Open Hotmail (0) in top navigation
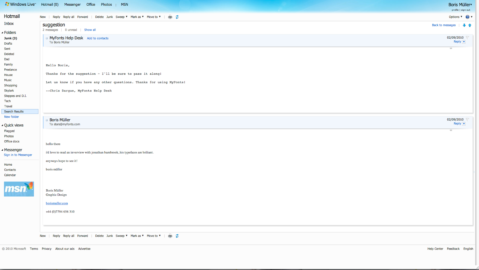 tap(50, 4)
